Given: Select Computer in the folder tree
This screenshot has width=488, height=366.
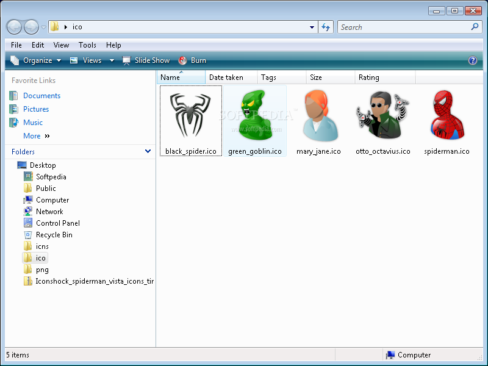Looking at the screenshot, I should click(x=52, y=200).
